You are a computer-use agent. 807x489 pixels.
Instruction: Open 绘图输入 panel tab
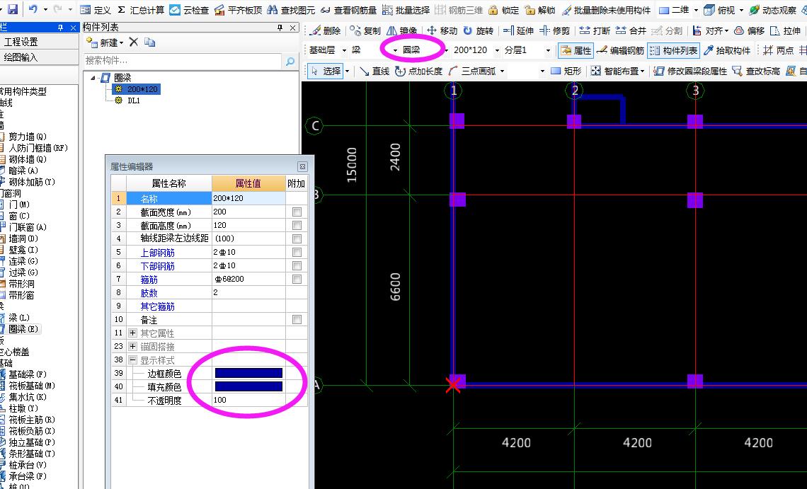(x=39, y=57)
